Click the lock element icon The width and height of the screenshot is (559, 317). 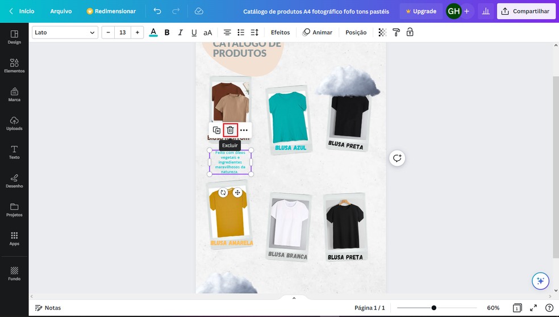[x=410, y=32]
